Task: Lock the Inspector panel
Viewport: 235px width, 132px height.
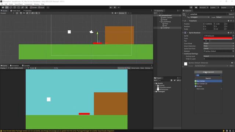Action: (x=231, y=11)
